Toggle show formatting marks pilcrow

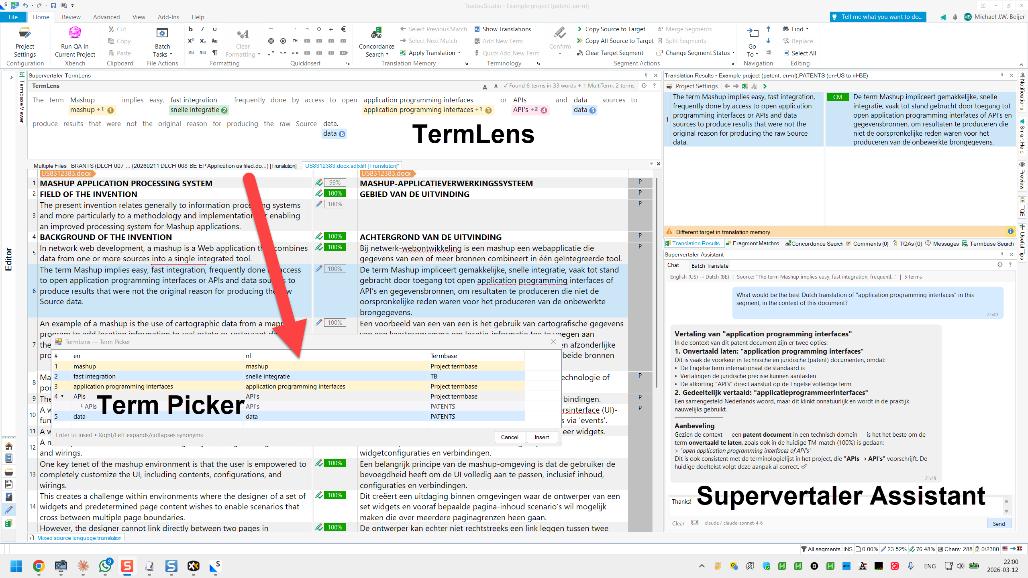pos(215,53)
